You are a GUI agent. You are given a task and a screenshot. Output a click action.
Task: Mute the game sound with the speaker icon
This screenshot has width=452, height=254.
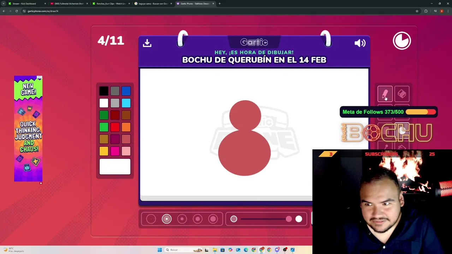tap(360, 43)
